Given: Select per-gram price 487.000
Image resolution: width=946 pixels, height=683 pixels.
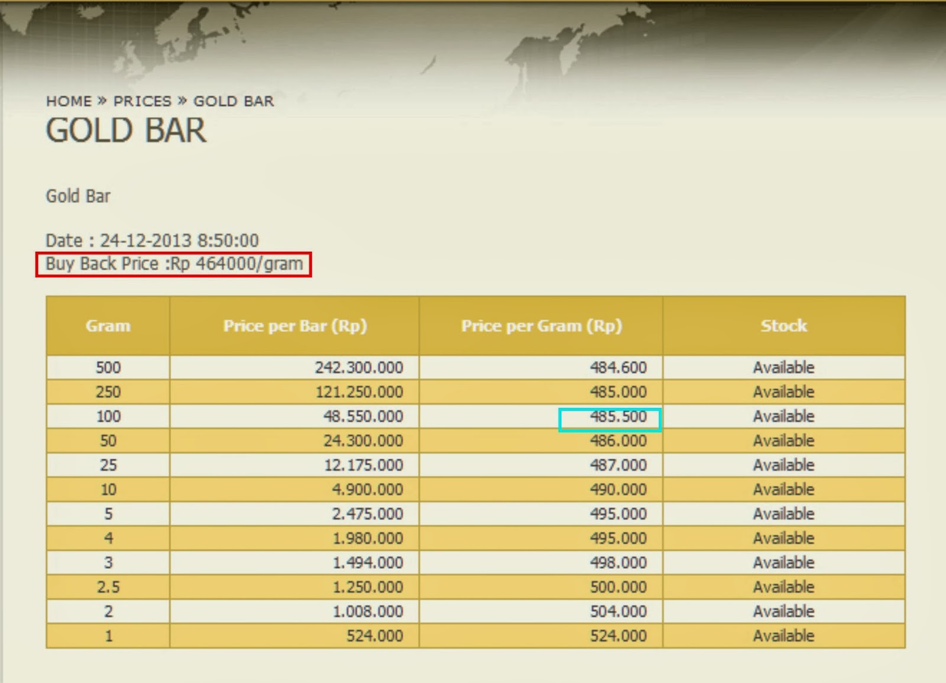Looking at the screenshot, I should (618, 465).
